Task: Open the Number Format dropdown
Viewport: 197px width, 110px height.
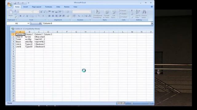Action: [x=90, y=12]
